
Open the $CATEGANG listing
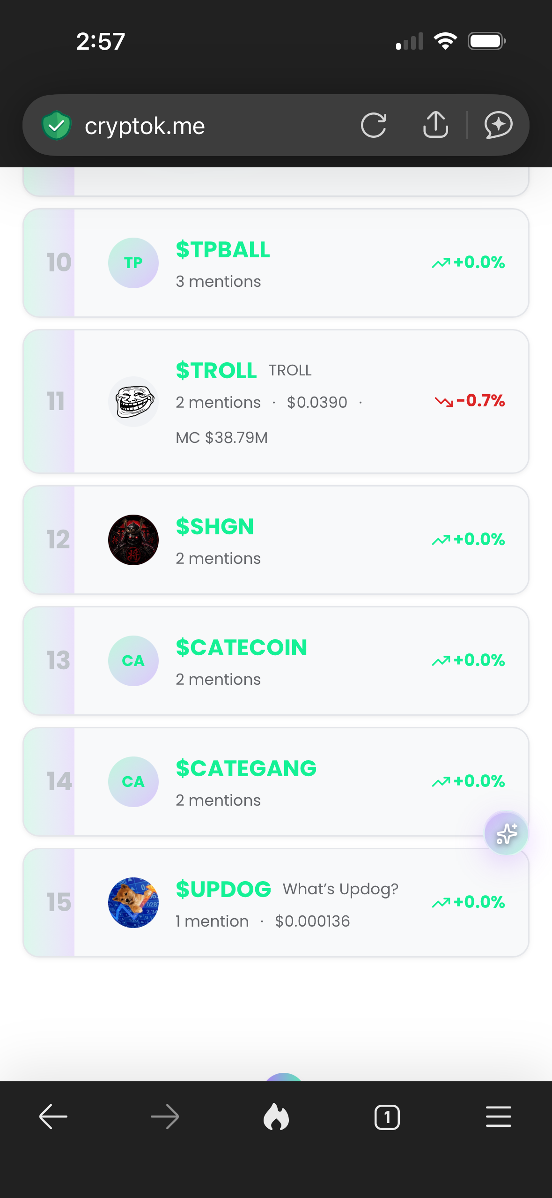click(276, 782)
